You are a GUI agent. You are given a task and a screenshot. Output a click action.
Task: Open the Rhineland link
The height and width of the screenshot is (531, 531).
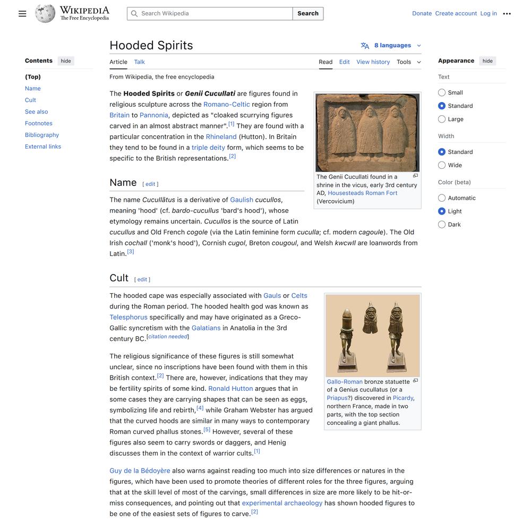(x=221, y=137)
